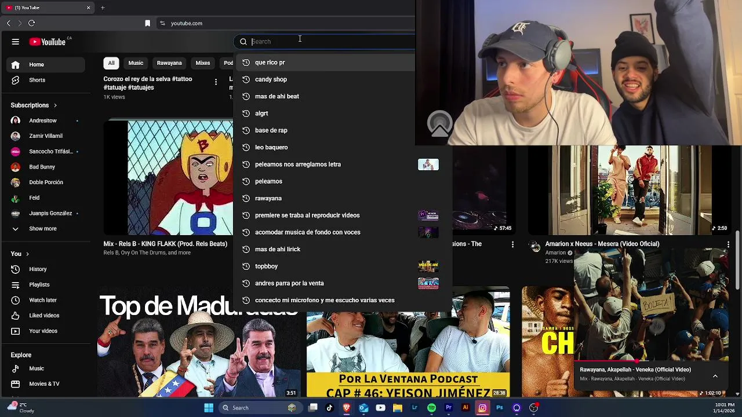The image size is (742, 417).
Task: Open Photoshop from the taskbar
Action: pyautogui.click(x=499, y=408)
